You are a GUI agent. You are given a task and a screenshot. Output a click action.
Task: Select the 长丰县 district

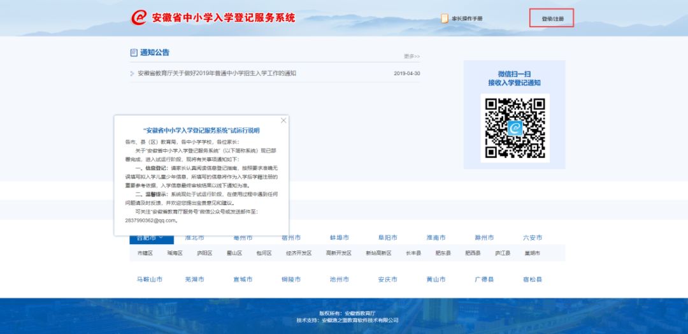tap(413, 253)
